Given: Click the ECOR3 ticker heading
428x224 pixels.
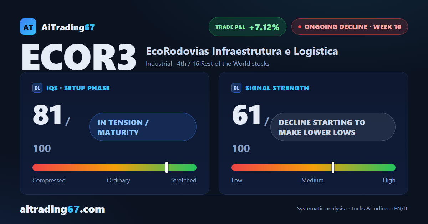Looking at the screenshot, I should click(79, 57).
